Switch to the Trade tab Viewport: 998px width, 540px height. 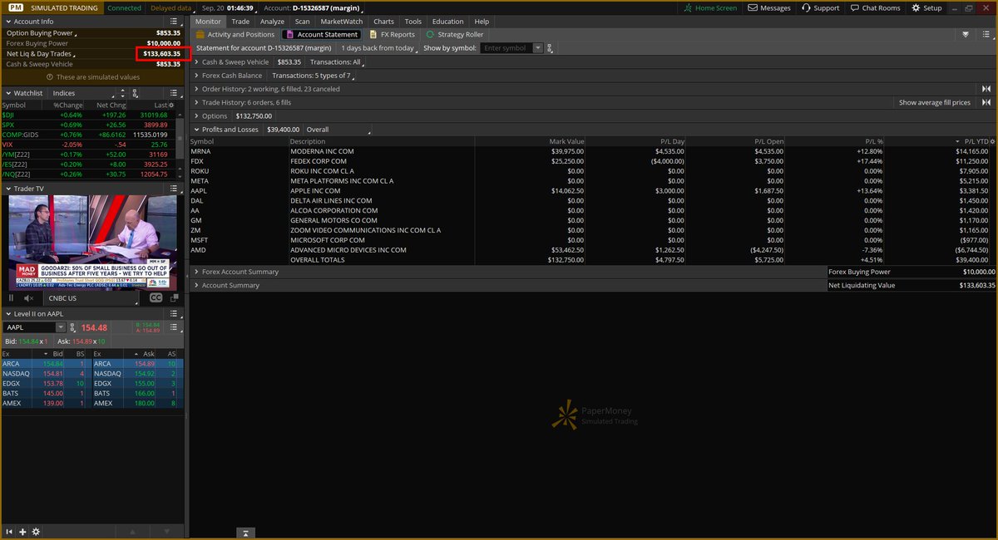pos(240,22)
